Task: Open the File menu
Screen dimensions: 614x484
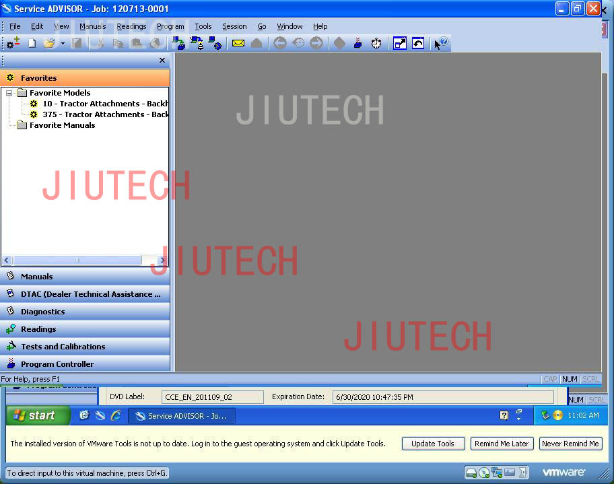Action: (x=15, y=26)
